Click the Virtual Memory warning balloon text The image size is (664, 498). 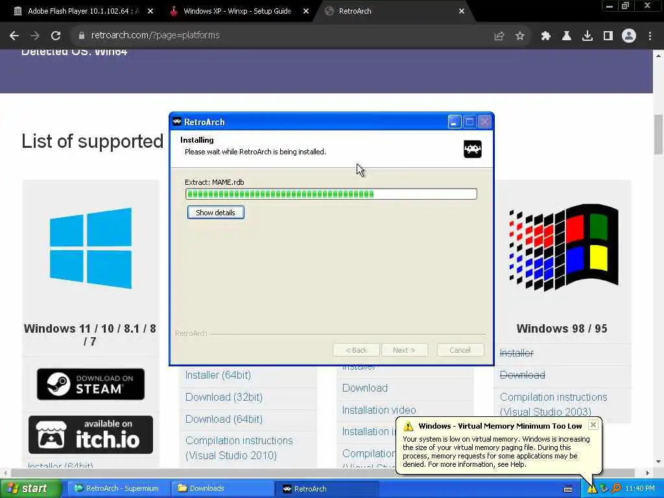[496, 451]
